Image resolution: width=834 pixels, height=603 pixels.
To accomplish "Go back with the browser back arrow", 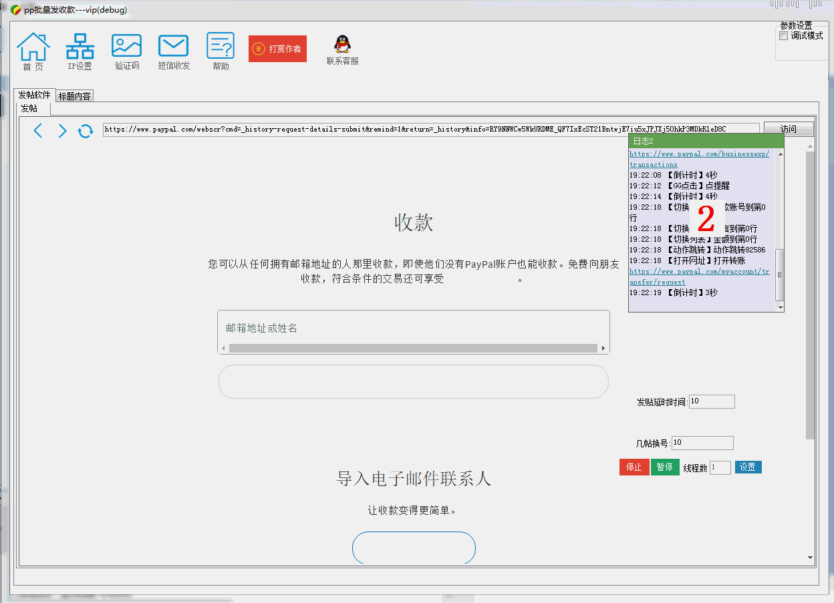I will coord(38,130).
